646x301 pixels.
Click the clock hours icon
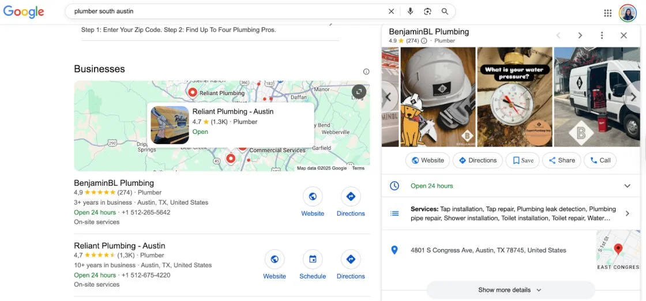[x=395, y=186]
